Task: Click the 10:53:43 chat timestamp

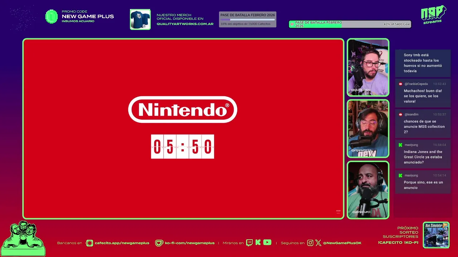Action: click(x=439, y=84)
